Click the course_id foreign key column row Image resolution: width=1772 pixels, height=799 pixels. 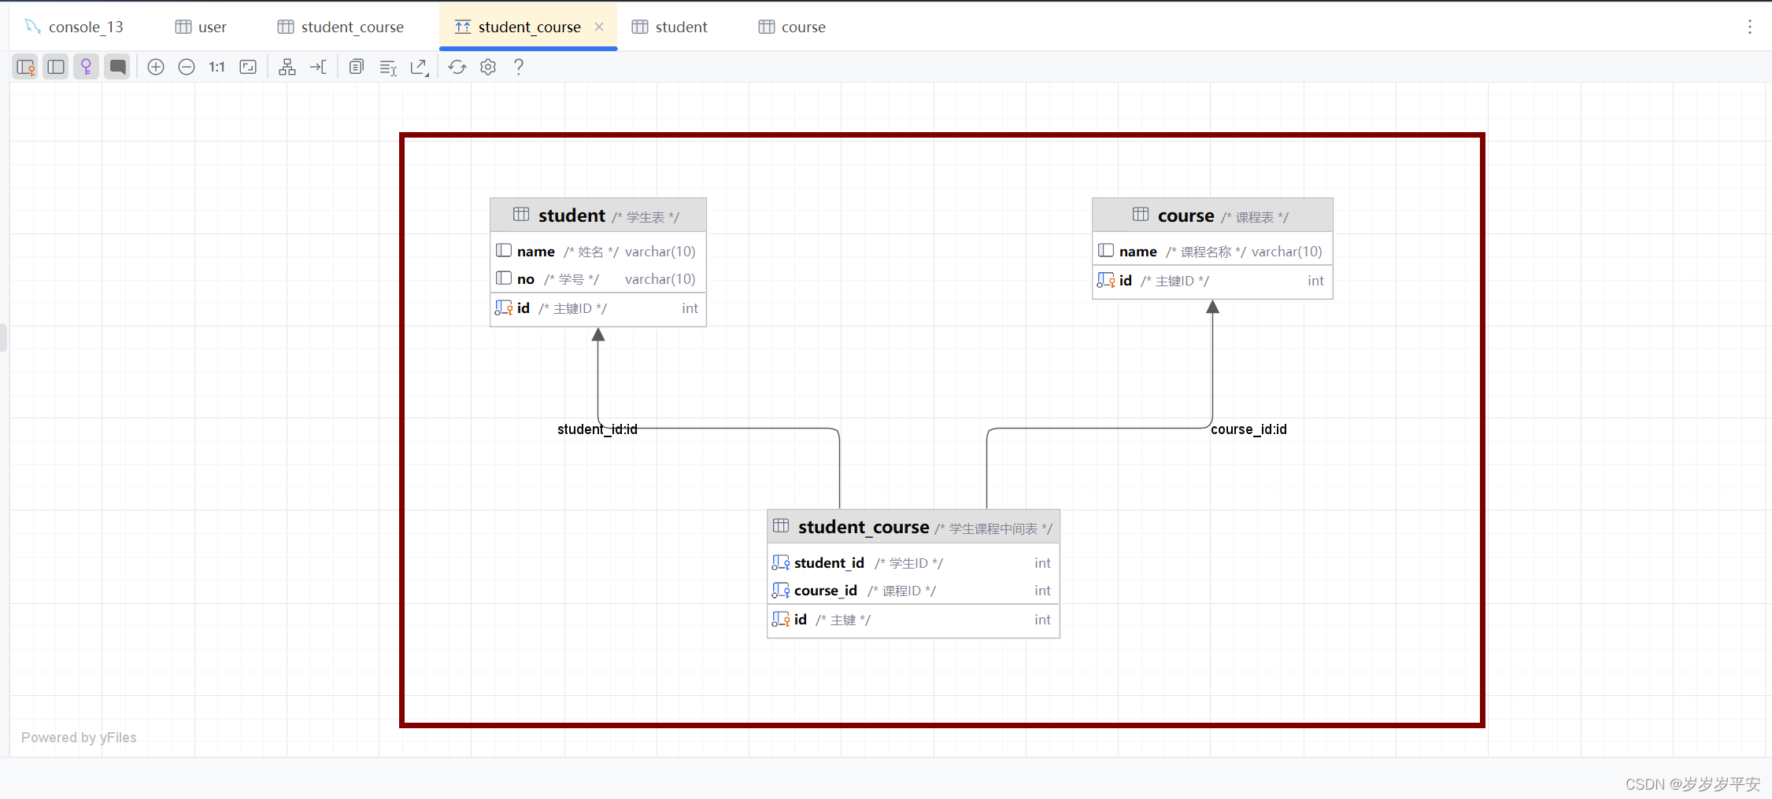pos(913,591)
